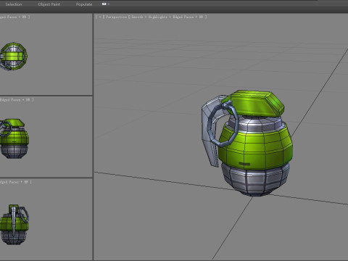Viewport: 348px width, 261px height.
Task: Toggle the ribbon minimize icon after Populate
Action: [x=104, y=4]
